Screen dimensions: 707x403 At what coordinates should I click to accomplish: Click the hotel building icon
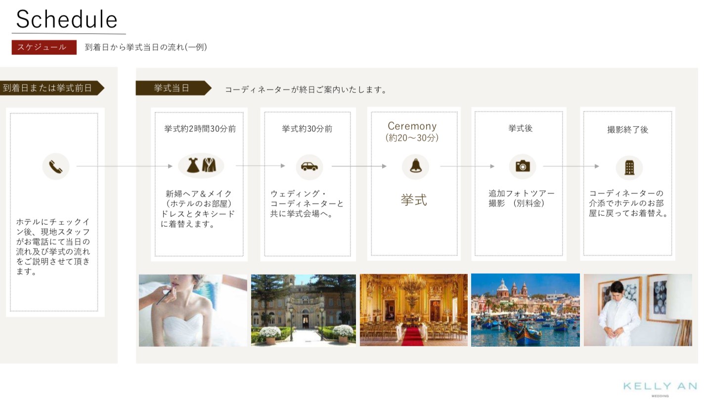click(629, 167)
